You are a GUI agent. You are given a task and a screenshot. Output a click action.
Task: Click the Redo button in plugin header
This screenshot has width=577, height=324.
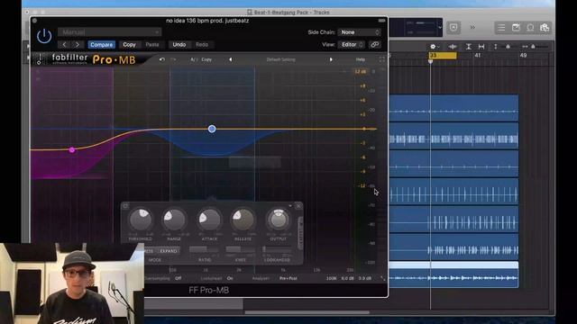[x=202, y=45]
